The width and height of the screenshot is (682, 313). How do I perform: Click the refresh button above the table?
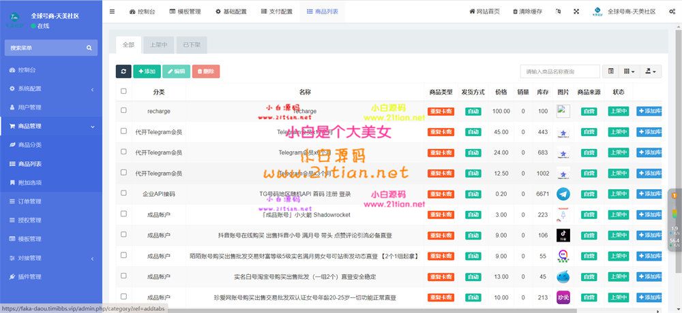(x=123, y=71)
